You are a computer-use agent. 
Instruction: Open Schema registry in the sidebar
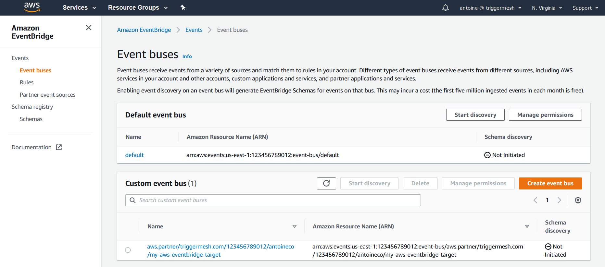[32, 107]
